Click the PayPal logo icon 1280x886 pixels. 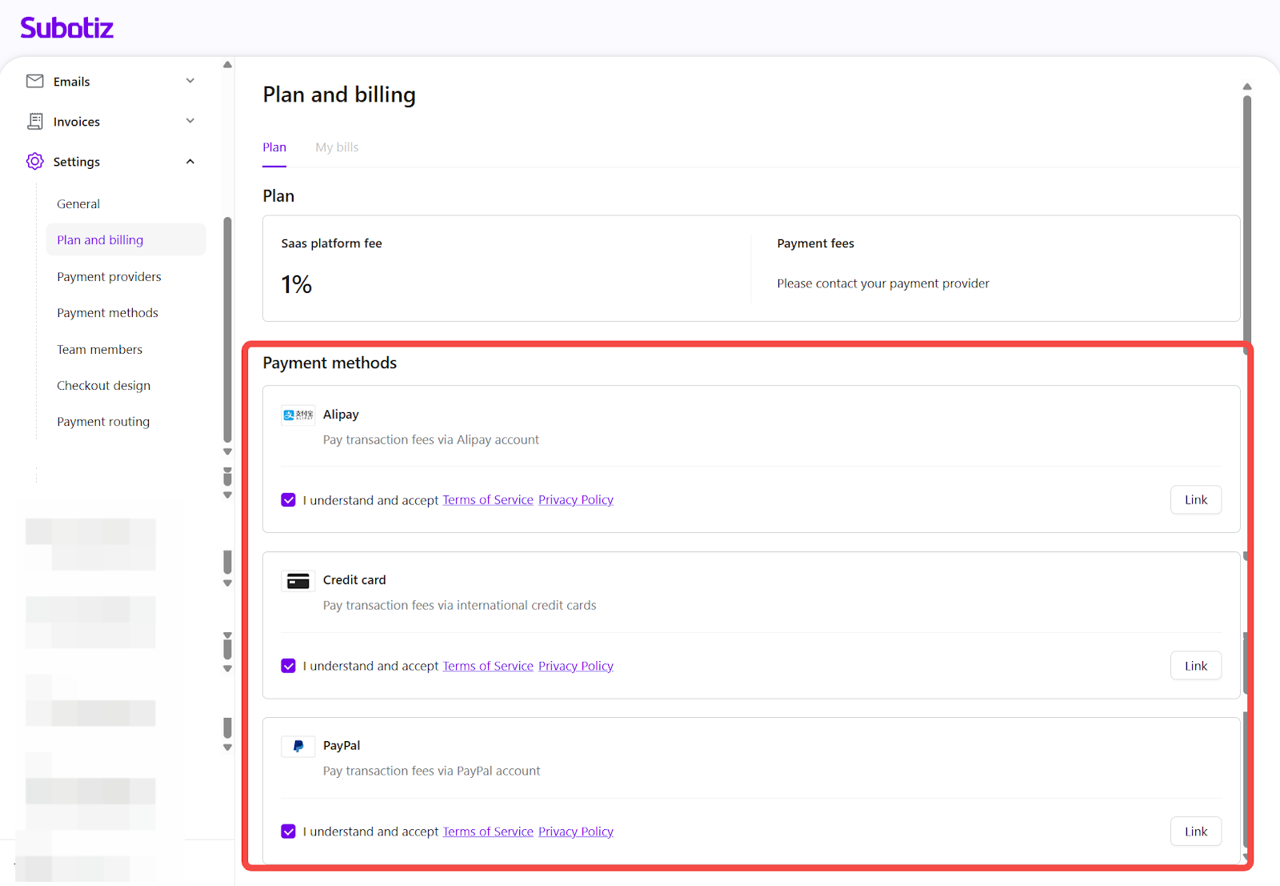click(298, 747)
